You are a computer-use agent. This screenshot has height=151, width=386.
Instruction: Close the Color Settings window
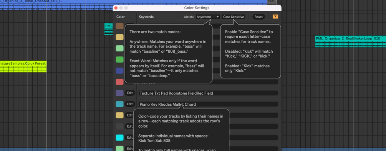[x=116, y=8]
